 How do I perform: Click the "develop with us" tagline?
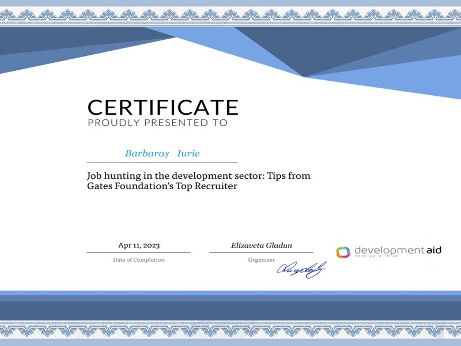(x=377, y=256)
